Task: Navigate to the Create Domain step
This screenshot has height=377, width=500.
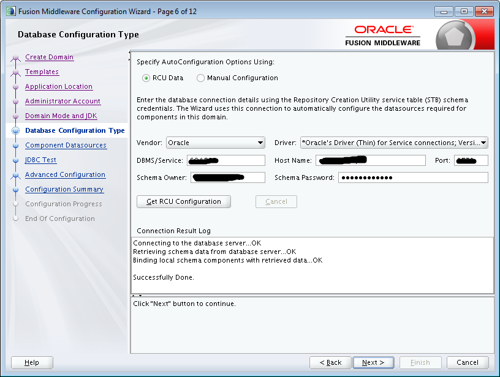Action: [x=49, y=57]
